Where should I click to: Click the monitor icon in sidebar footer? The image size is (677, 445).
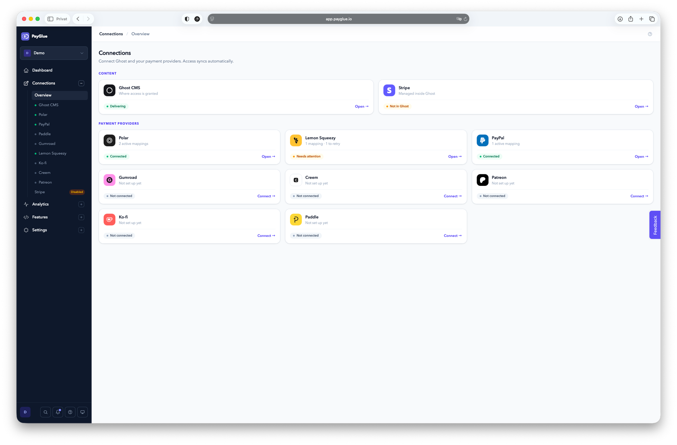point(82,412)
